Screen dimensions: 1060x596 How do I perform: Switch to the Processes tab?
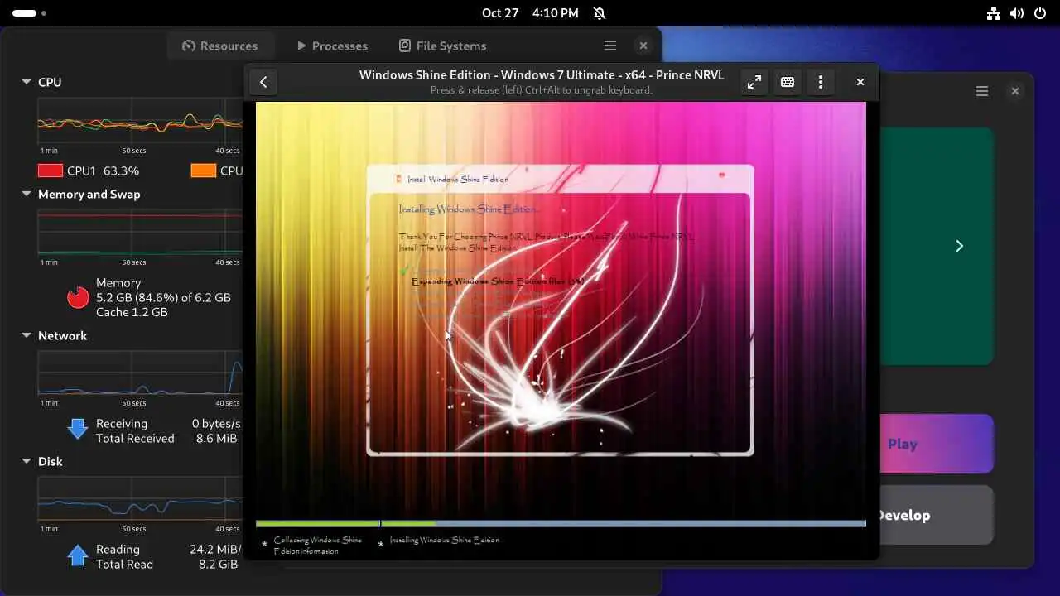(x=331, y=46)
